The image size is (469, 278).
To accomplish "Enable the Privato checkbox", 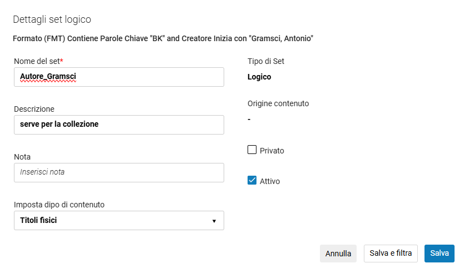I will tap(252, 150).
